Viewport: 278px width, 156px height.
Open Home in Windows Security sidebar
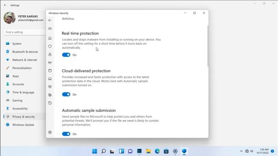(x=50, y=38)
